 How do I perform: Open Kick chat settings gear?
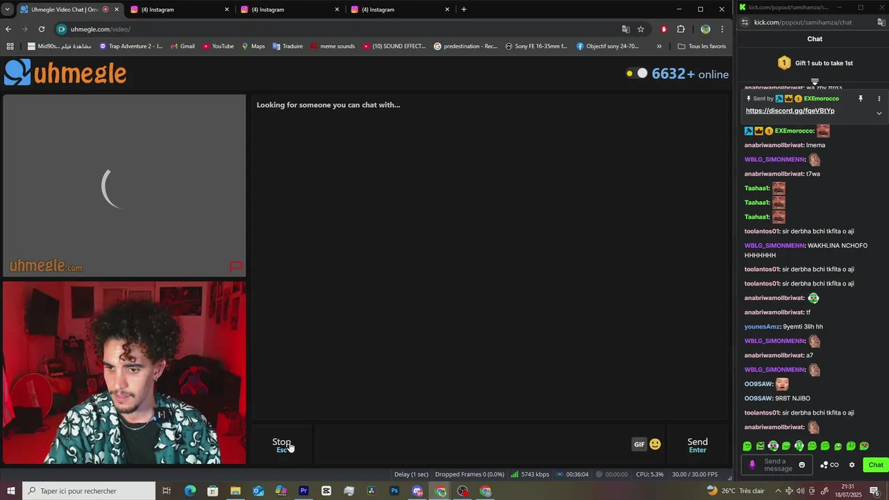852,465
